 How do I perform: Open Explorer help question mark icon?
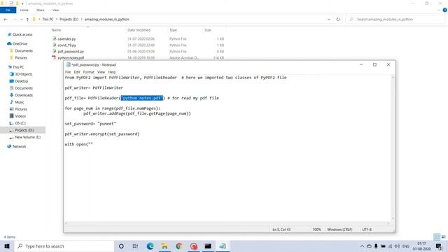[x=445, y=10]
